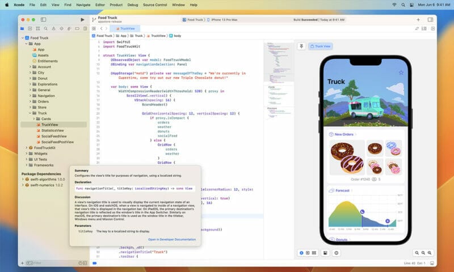The image size is (454, 272).
Task: Select Live preview mode play icon
Action: pyautogui.click(x=301, y=252)
